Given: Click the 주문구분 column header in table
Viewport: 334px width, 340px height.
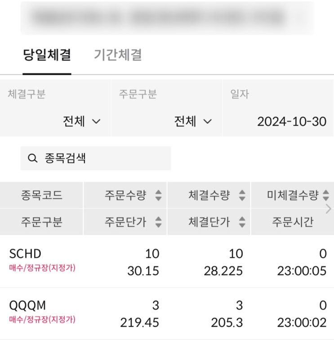Looking at the screenshot, I should click(41, 222).
